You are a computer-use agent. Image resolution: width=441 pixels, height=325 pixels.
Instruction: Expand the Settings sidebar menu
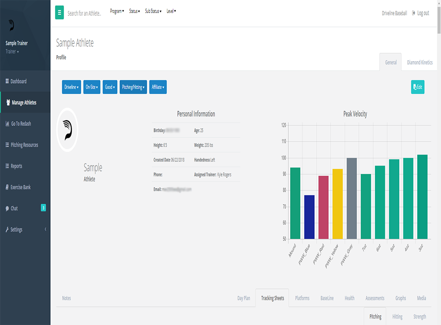(x=17, y=230)
